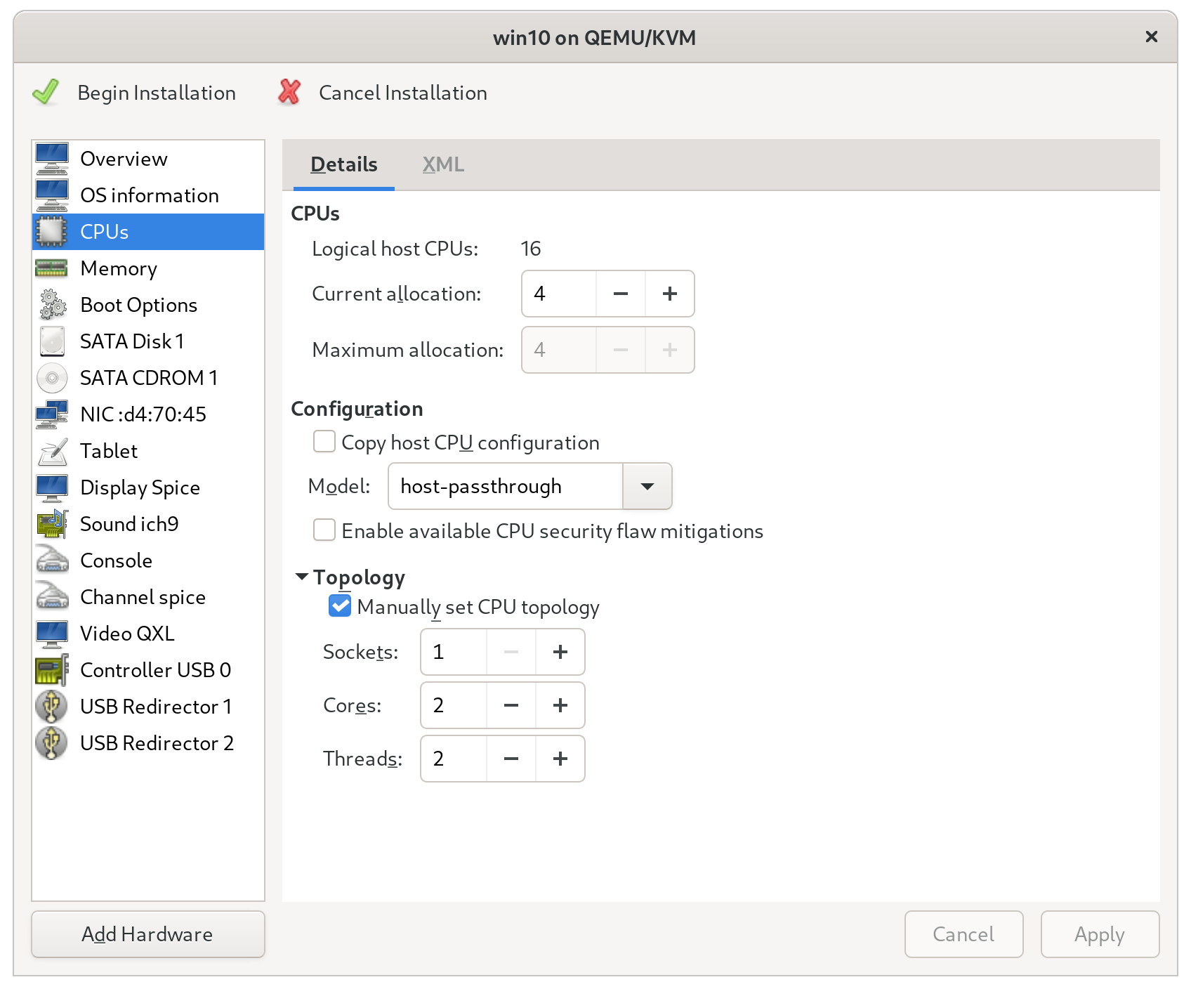This screenshot has width=1191, height=989.
Task: Open the USB Redirector 2 icon
Action: (x=52, y=743)
